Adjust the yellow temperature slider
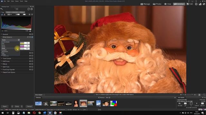This screenshot has width=206, height=115. (x=22, y=43)
